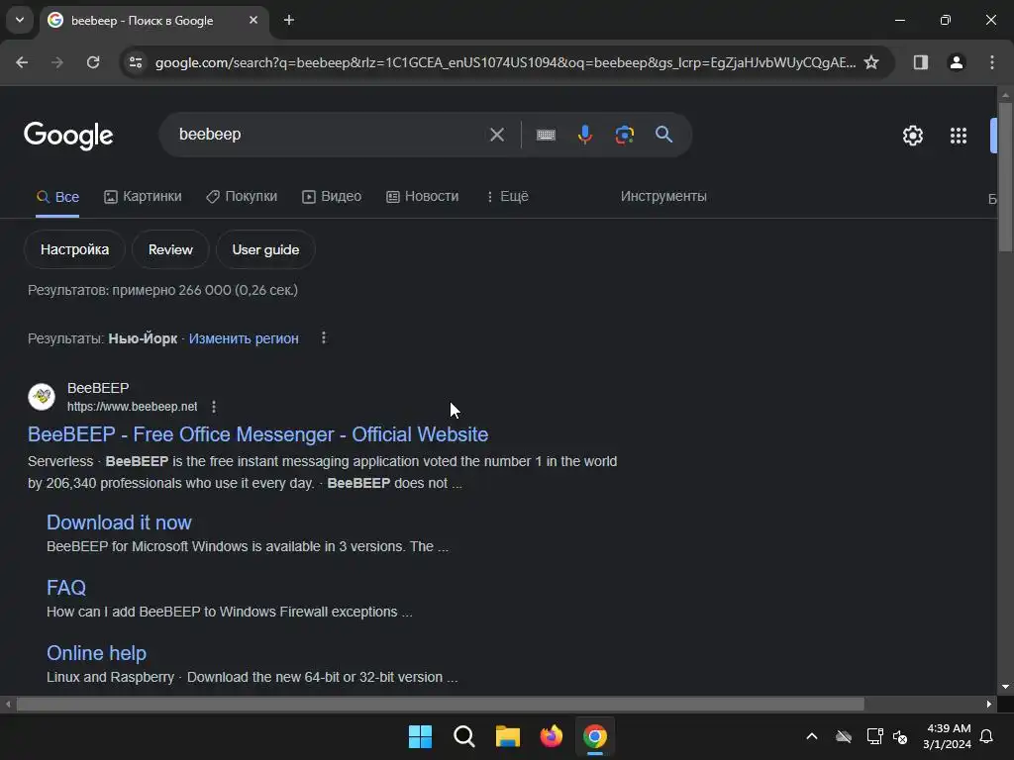The height and width of the screenshot is (760, 1014).
Task: Go to Google homepage via logo
Action: [x=68, y=135]
